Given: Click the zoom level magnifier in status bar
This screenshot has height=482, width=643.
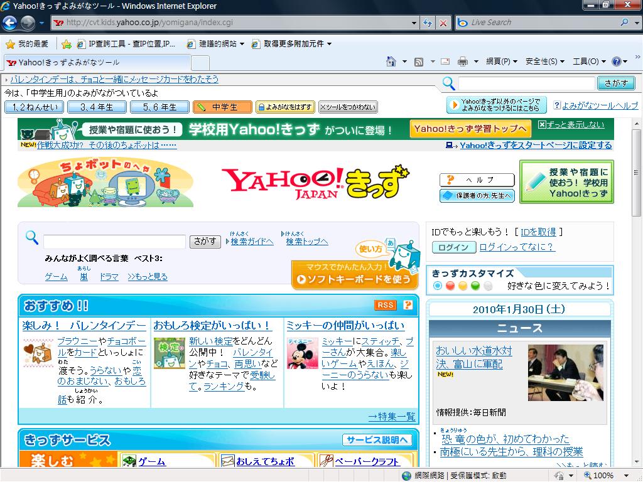Looking at the screenshot, I should (588, 475).
